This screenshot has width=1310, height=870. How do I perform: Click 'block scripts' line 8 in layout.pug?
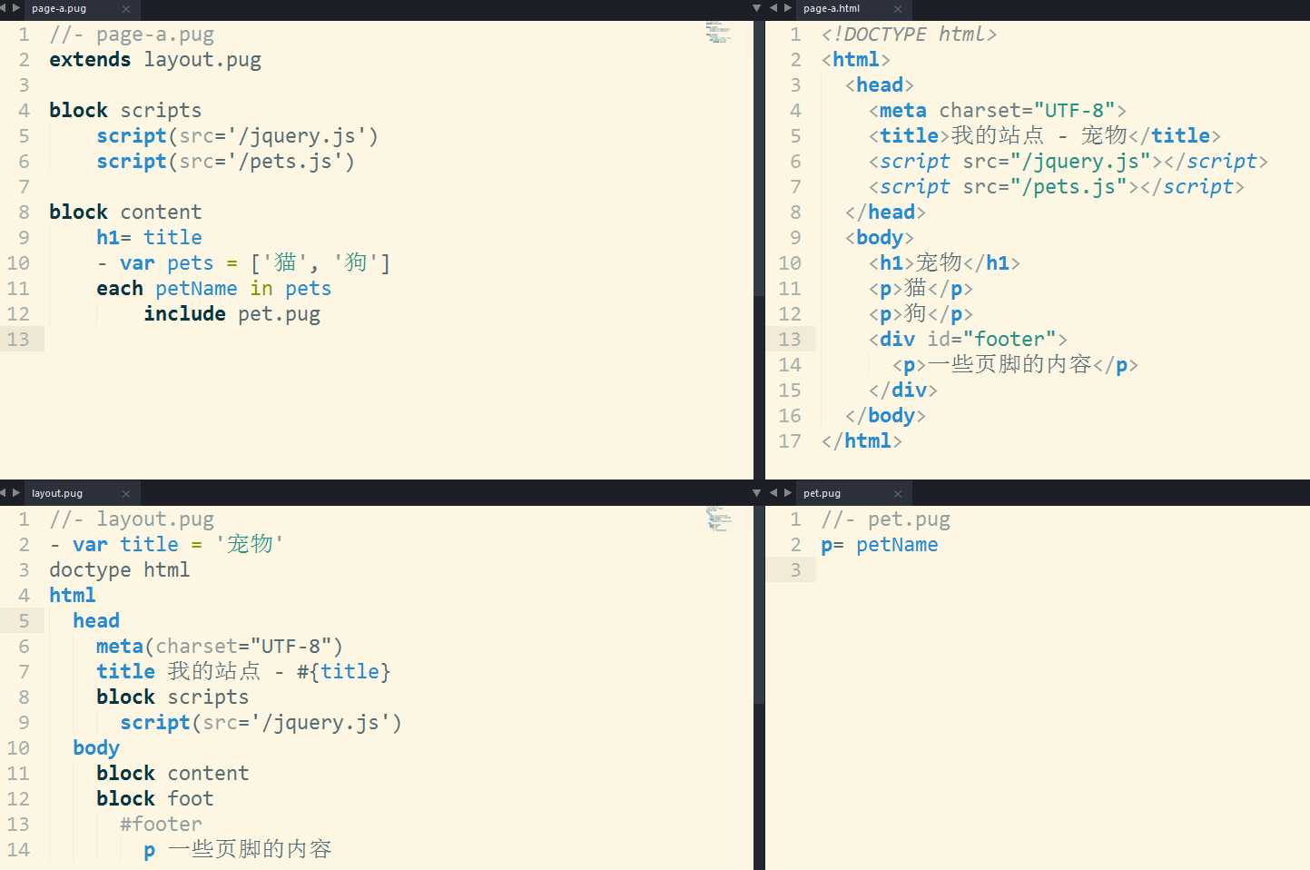tap(172, 697)
